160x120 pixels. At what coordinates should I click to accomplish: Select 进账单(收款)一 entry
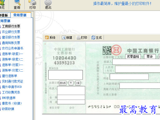(12, 54)
